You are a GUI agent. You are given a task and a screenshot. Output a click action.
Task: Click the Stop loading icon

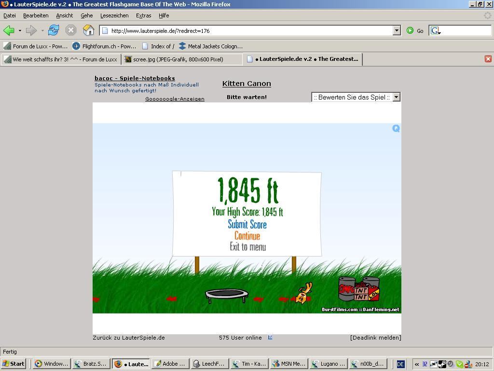tap(71, 30)
